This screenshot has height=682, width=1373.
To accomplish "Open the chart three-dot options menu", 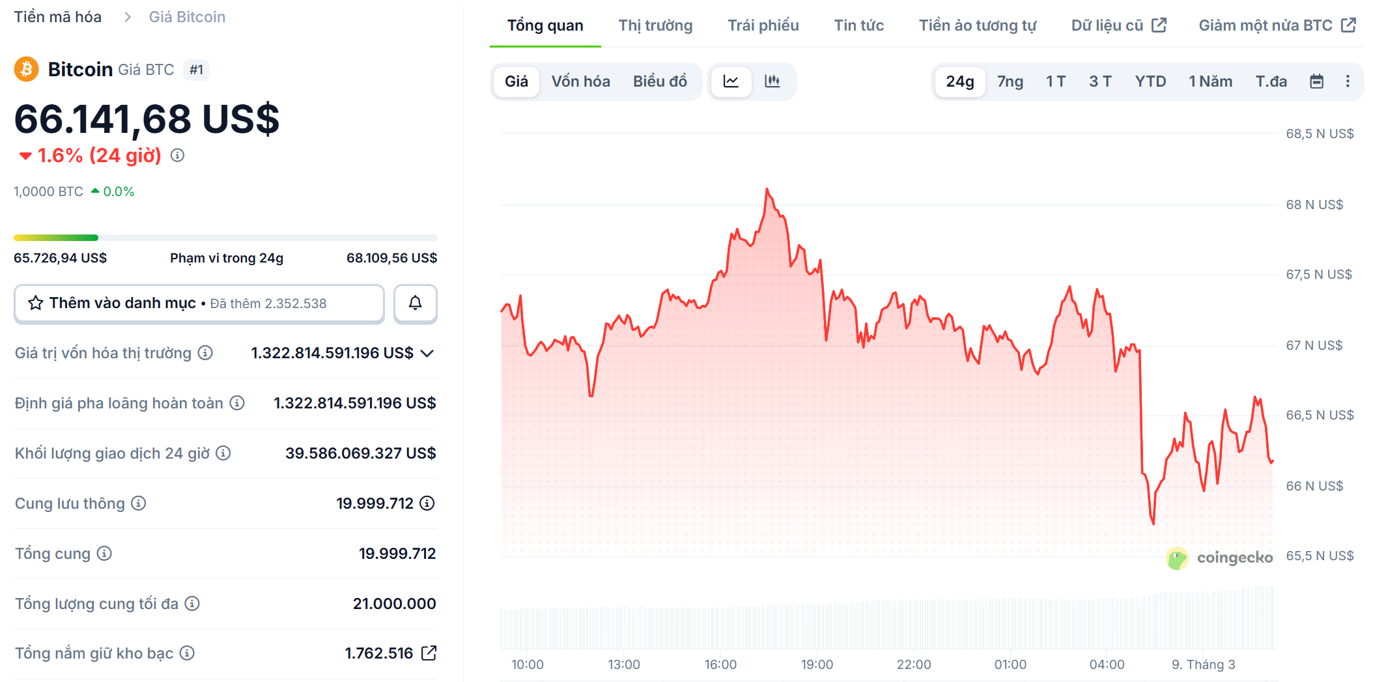I will (x=1348, y=81).
